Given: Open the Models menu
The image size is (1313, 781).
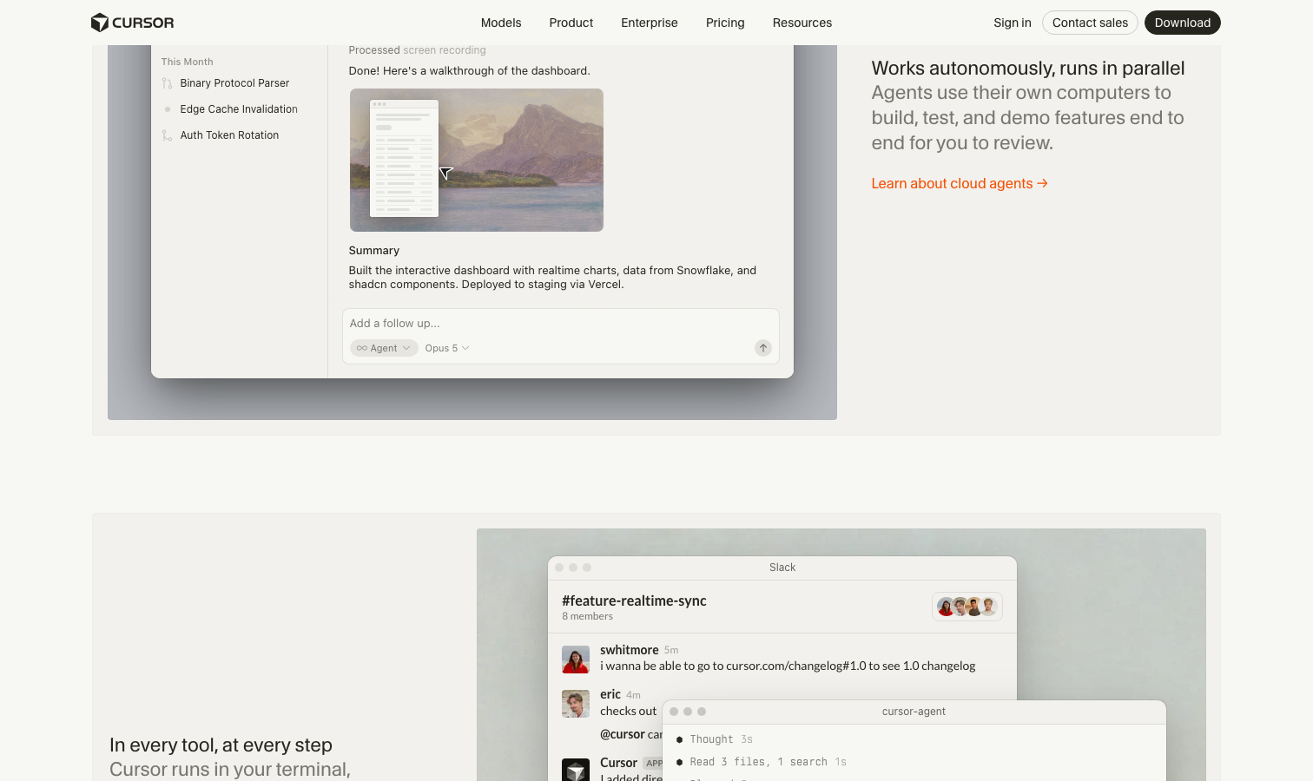Looking at the screenshot, I should [501, 23].
